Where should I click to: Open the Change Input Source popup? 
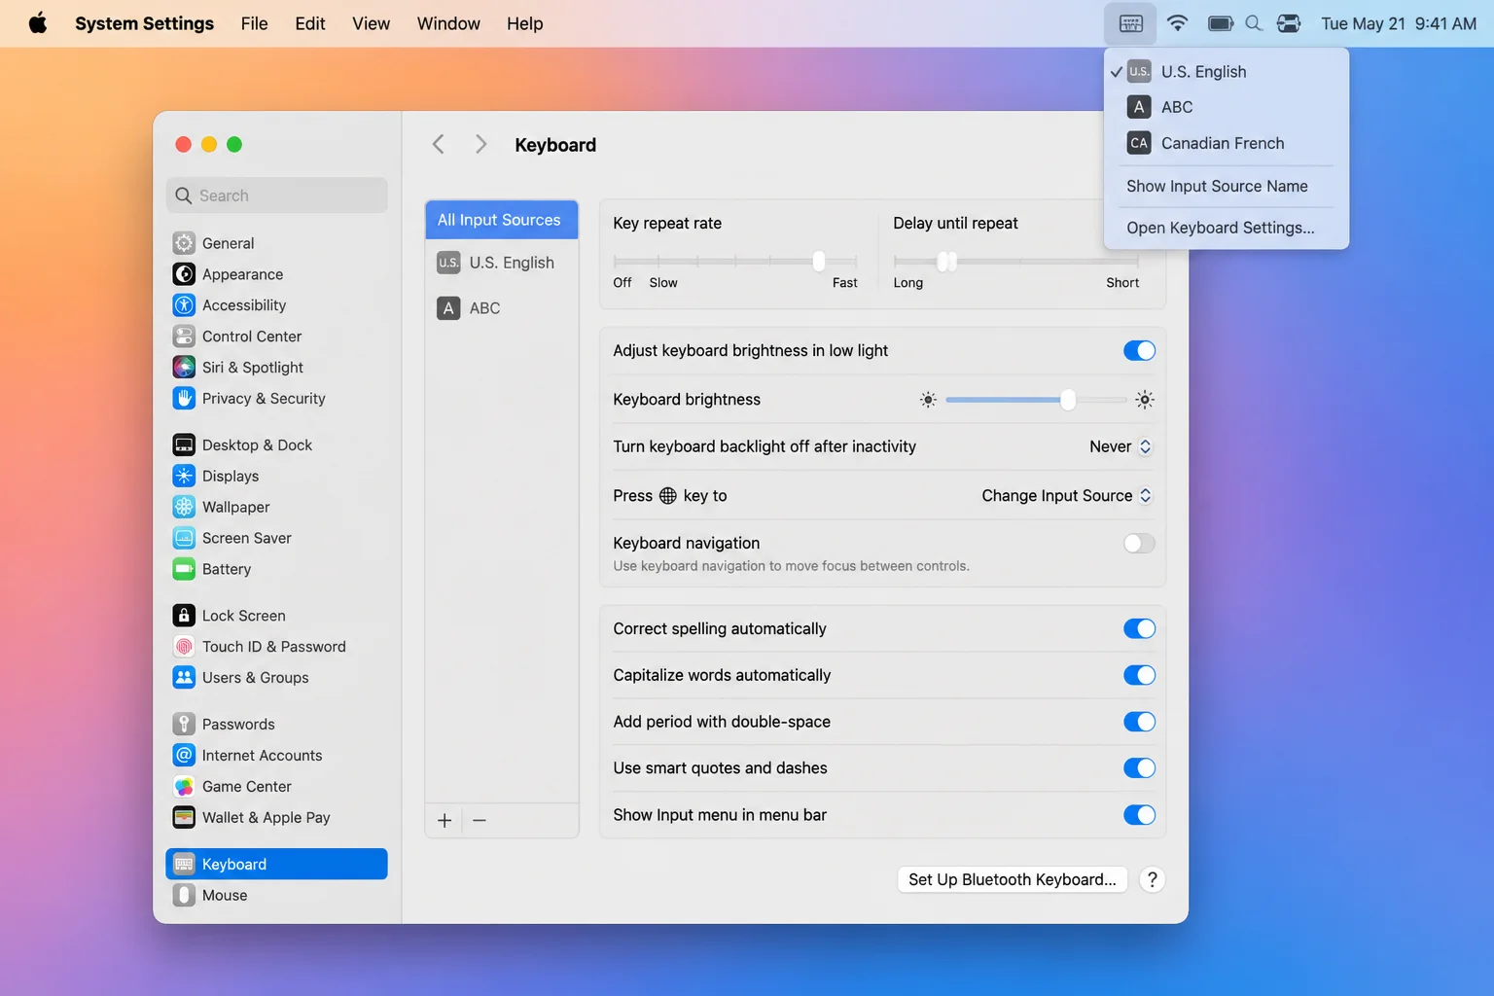coord(1067,496)
